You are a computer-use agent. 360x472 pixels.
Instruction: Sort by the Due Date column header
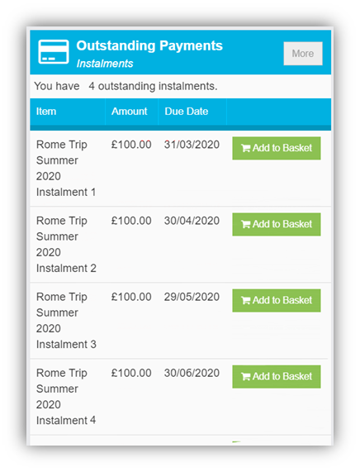point(187,112)
